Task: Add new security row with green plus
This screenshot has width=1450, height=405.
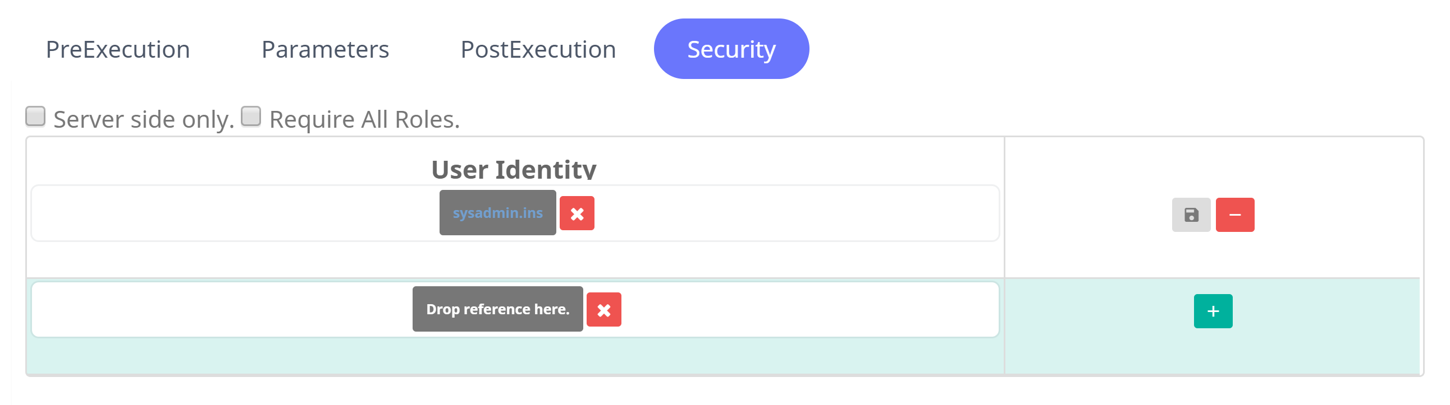Action: 1213,311
